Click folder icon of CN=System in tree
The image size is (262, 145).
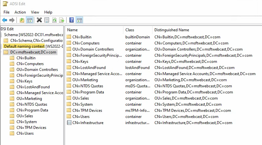[12, 122]
